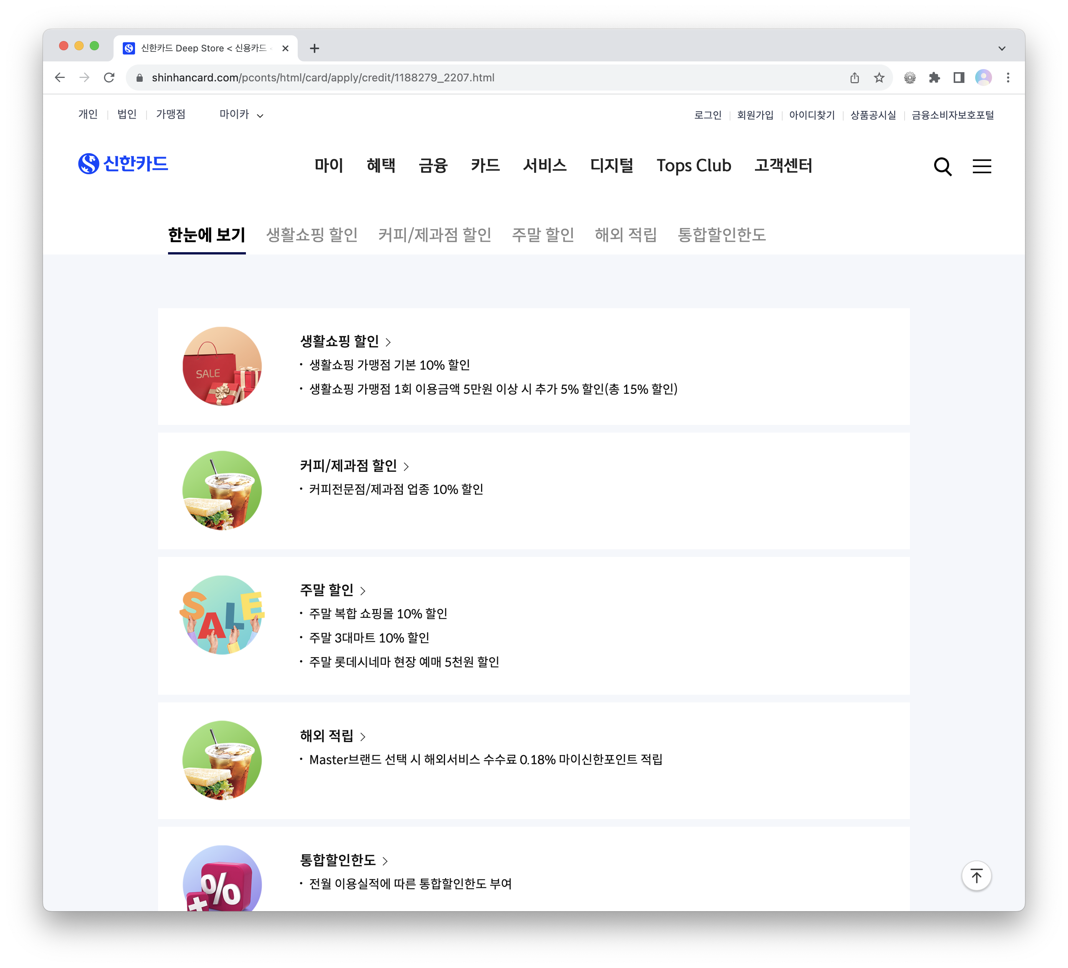Bookmark this page with star icon
The height and width of the screenshot is (968, 1068).
tap(879, 78)
